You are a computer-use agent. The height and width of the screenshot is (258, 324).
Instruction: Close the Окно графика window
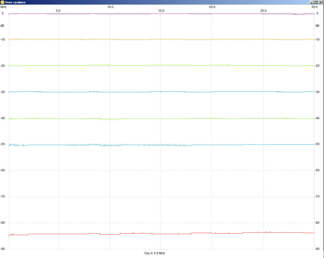[x=320, y=2]
